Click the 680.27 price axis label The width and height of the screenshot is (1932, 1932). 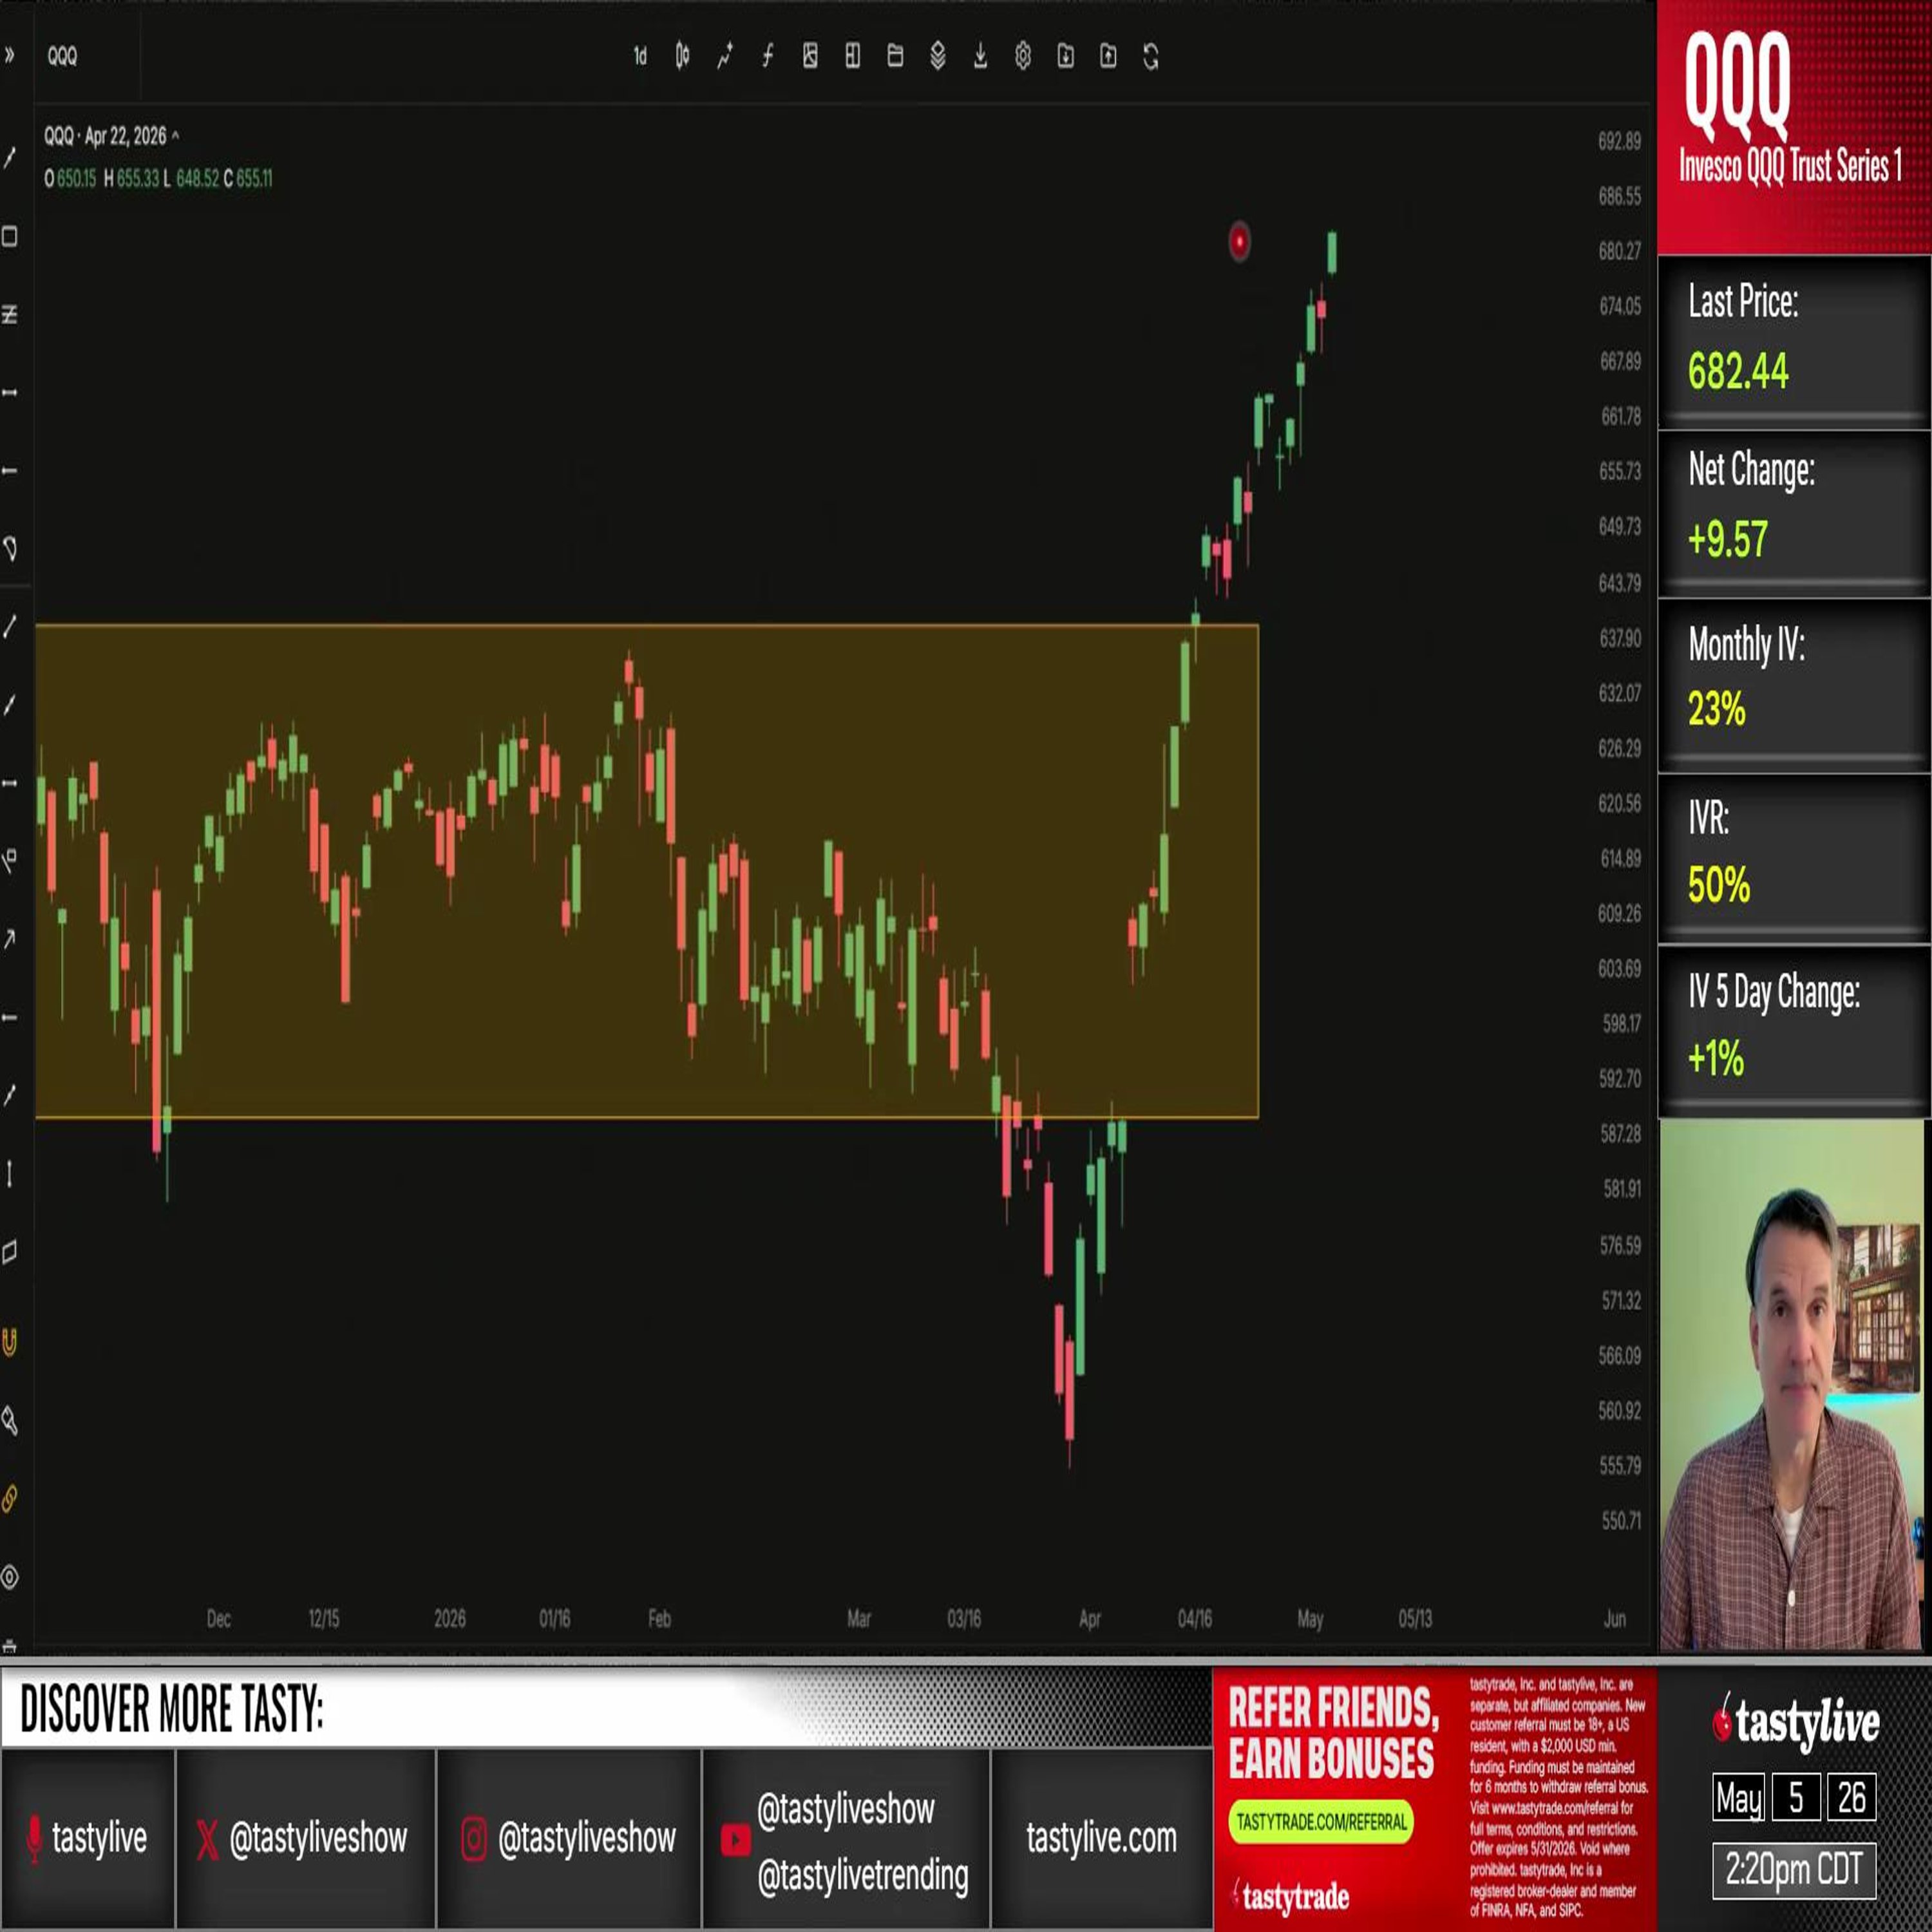[x=1619, y=251]
